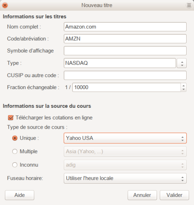
Task: Select the Unique radio button
Action: [x=15, y=138]
